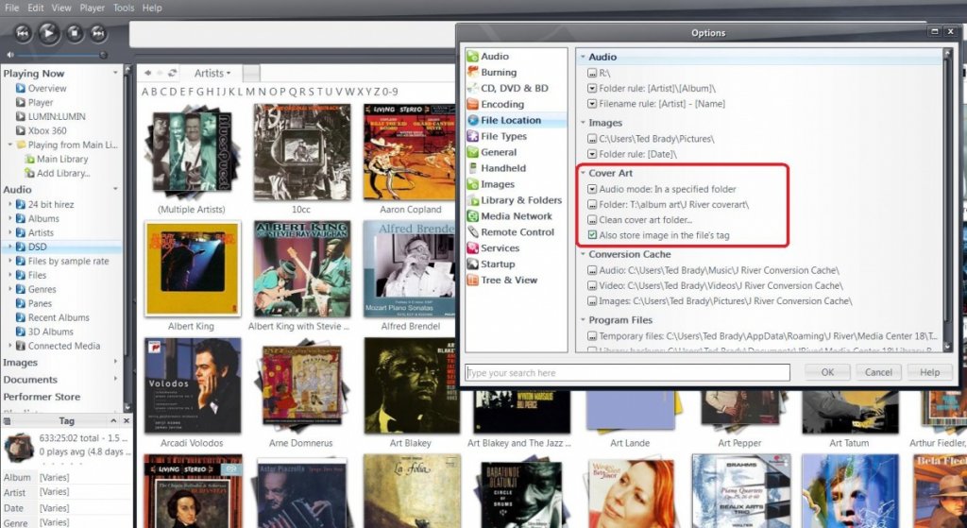Click Cancel in Options dialog
The height and width of the screenshot is (528, 967).
pyautogui.click(x=878, y=372)
